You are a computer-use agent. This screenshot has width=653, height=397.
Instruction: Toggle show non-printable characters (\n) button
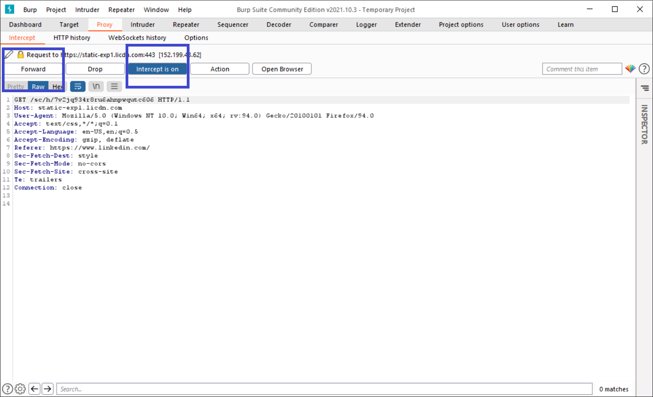[x=96, y=86]
